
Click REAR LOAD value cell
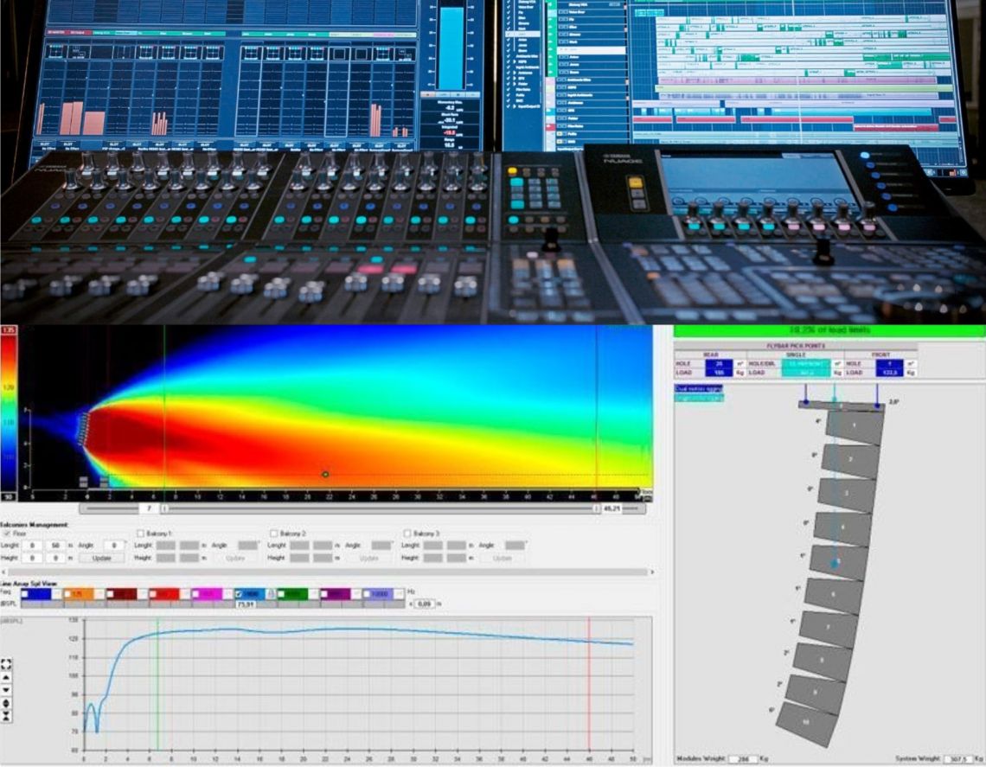coord(719,373)
